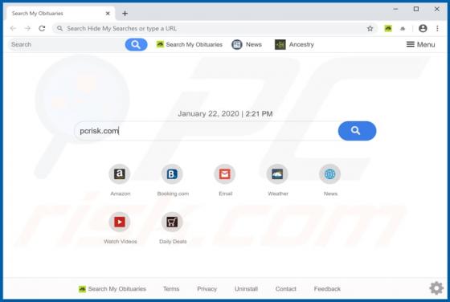Open the Terms footer link
The width and height of the screenshot is (450, 302).
tap(171, 289)
